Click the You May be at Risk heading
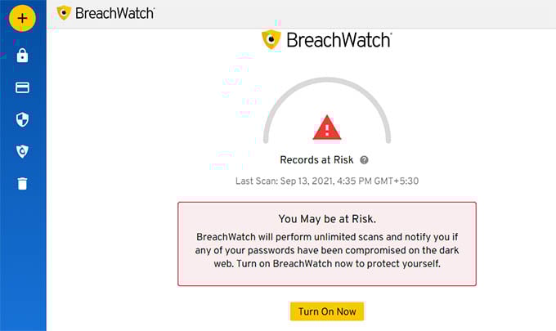The width and height of the screenshot is (556, 331). (x=327, y=219)
